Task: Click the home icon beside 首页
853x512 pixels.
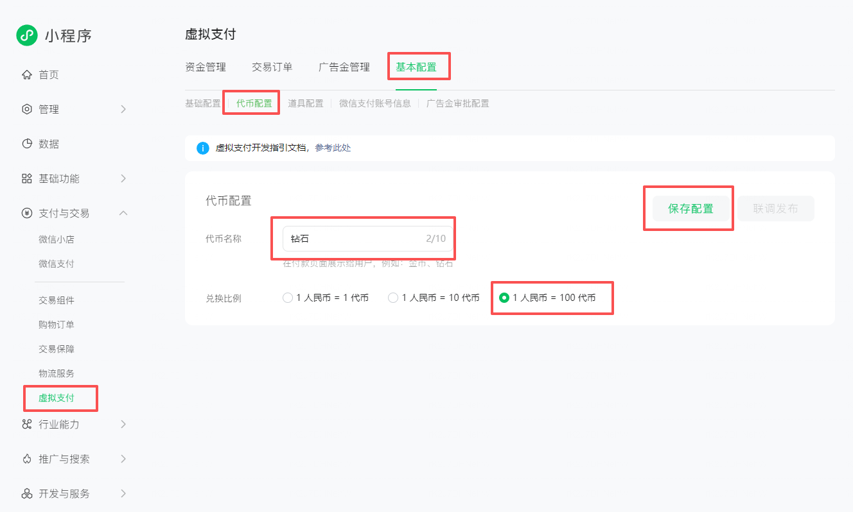Action: (27, 75)
